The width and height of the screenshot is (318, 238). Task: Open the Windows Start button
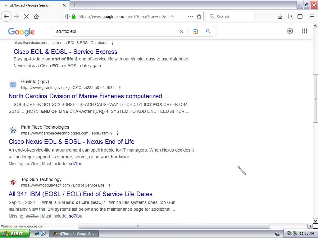coord(15,234)
